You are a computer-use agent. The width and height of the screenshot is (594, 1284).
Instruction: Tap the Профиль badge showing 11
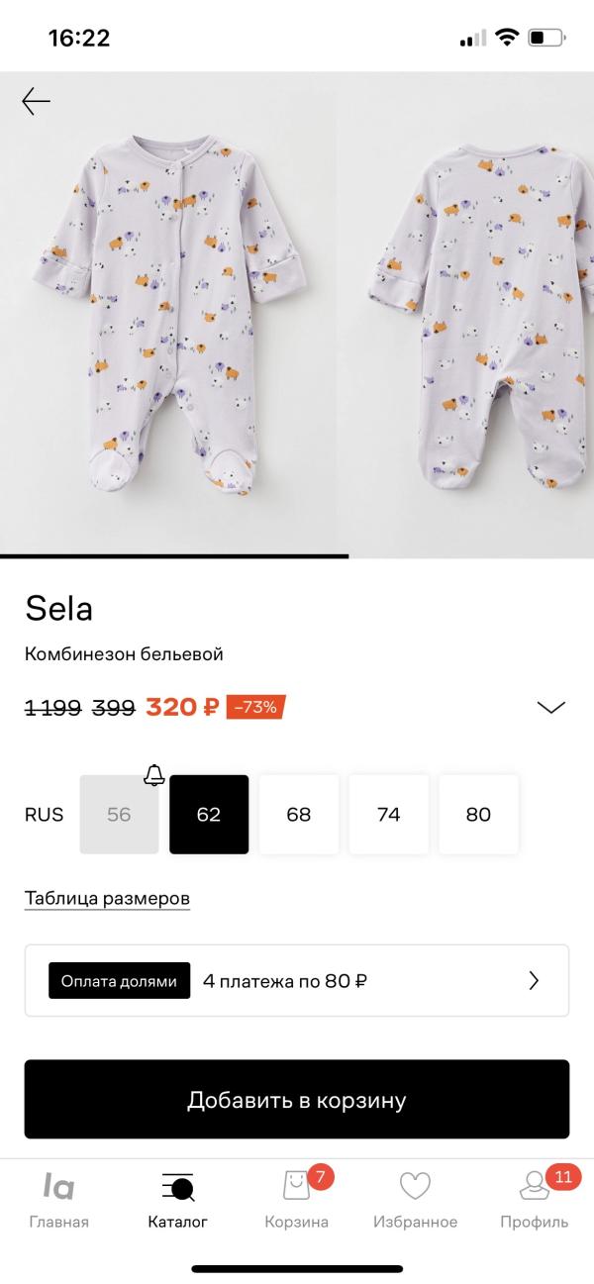click(563, 1177)
